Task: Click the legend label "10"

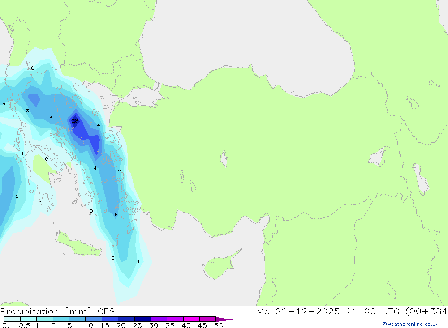Action: (x=89, y=325)
